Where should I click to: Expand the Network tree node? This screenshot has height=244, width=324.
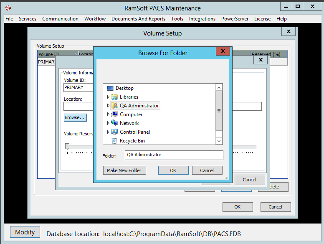pyautogui.click(x=108, y=123)
